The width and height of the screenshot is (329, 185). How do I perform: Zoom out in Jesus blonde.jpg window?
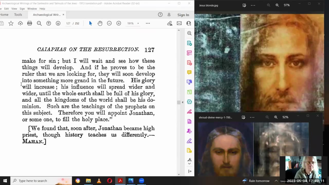click(x=268, y=5)
